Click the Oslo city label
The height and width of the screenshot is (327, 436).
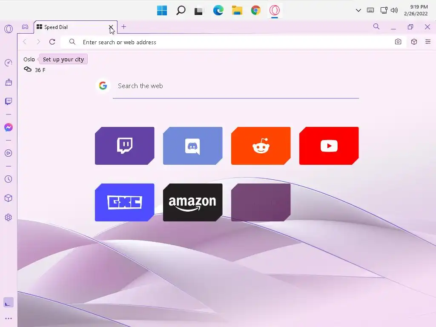29,59
